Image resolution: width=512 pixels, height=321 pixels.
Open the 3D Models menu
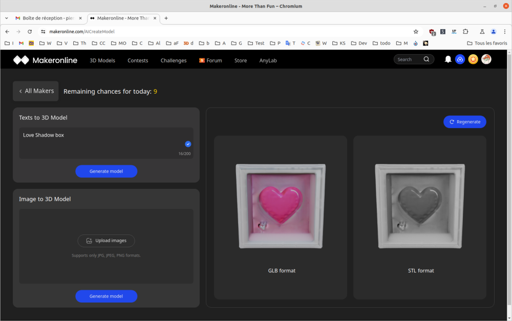102,60
